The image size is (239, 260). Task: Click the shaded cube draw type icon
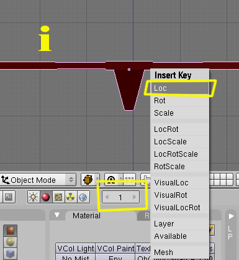coord(88,180)
